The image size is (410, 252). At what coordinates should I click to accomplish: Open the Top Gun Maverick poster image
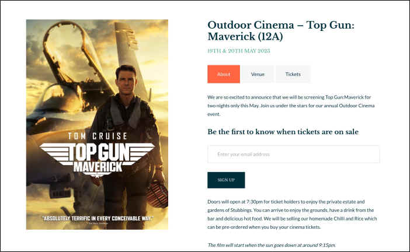click(x=97, y=125)
